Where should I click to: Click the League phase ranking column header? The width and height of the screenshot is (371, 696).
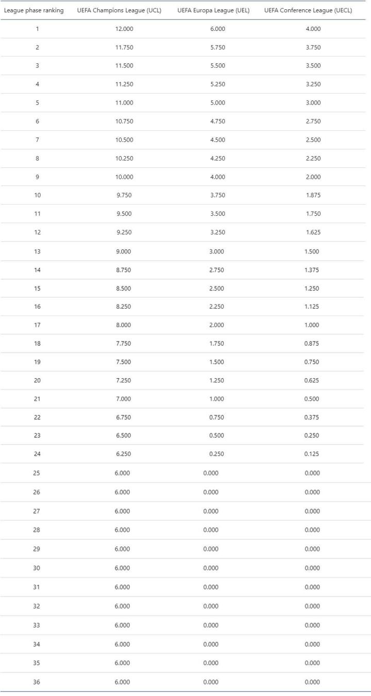[x=34, y=10]
